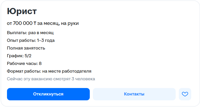Select the 5/2 schedule value
Screen dimensions: 200x107
pos(28,56)
